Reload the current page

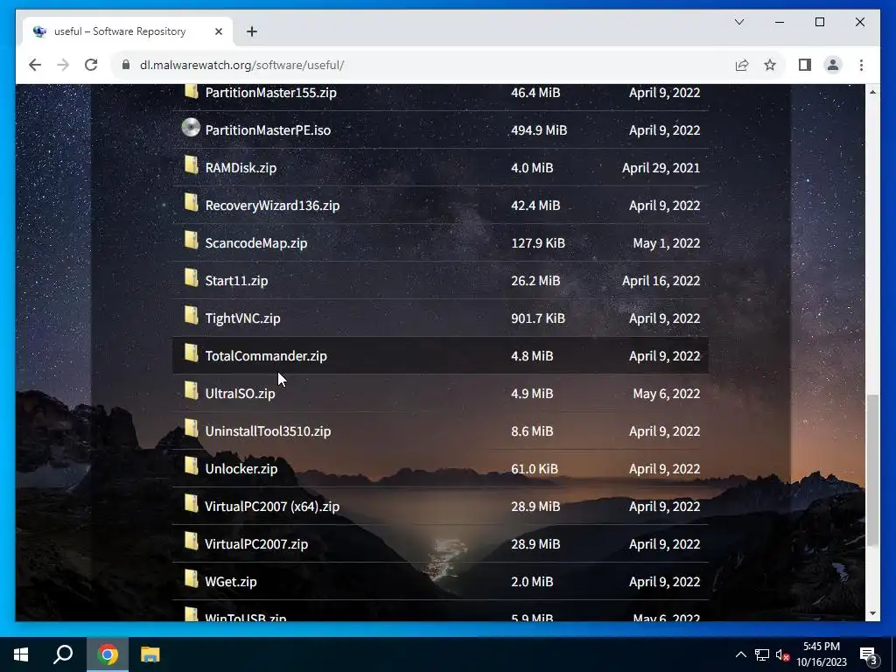coord(91,65)
